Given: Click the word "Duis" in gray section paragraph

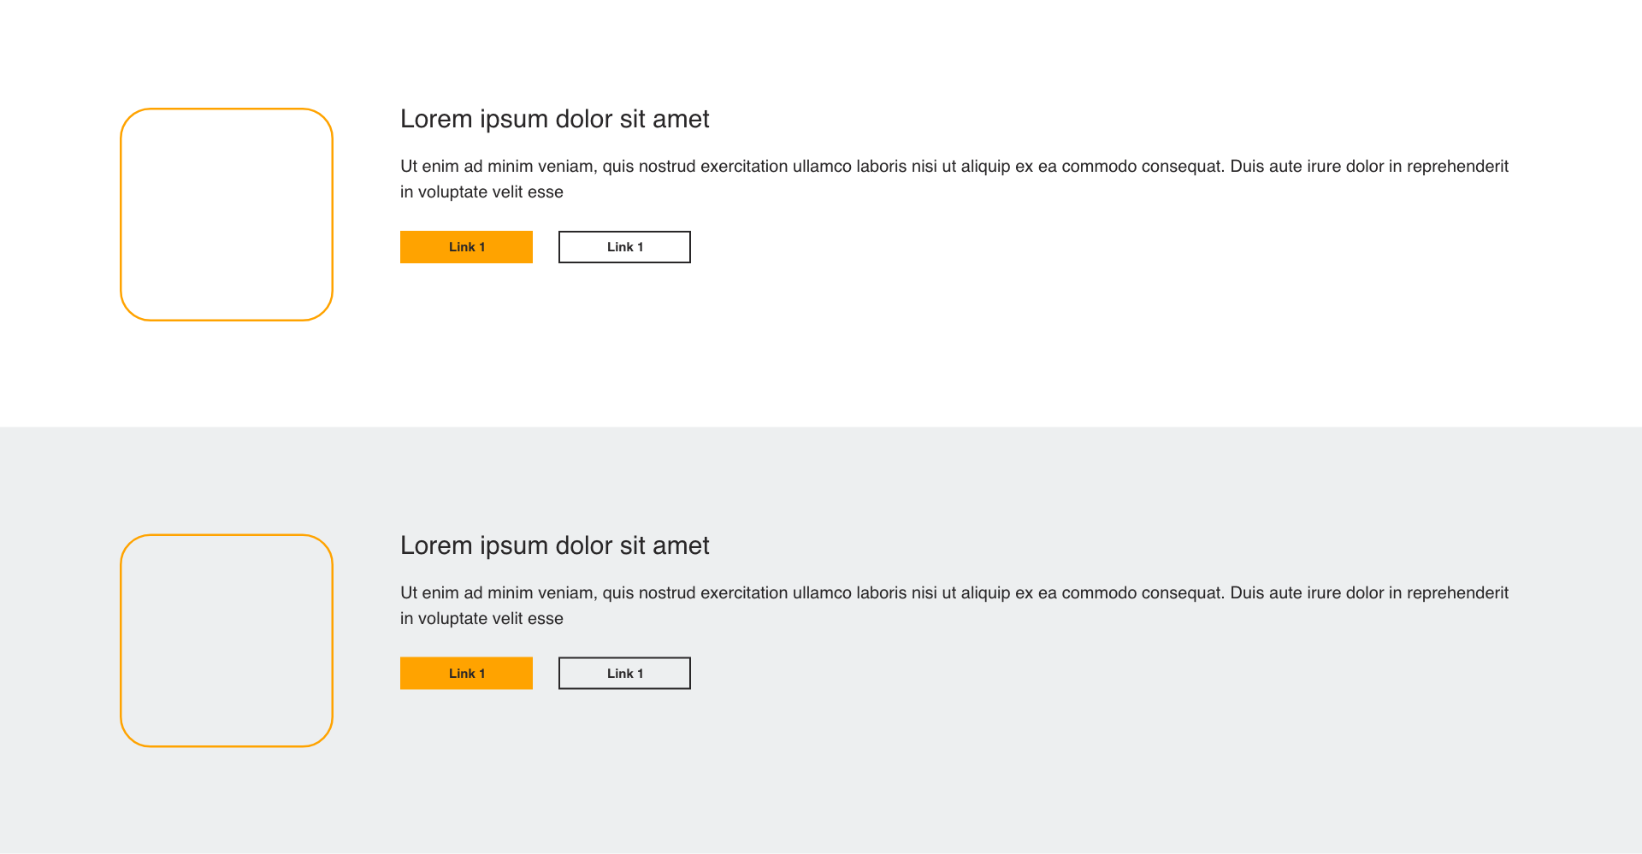Looking at the screenshot, I should 1247,592.
